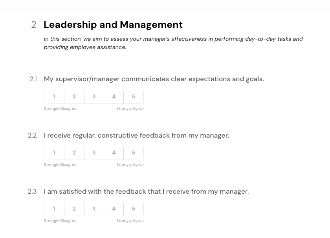
Task: Select rating 3 for question 2.1
Action: click(x=94, y=96)
